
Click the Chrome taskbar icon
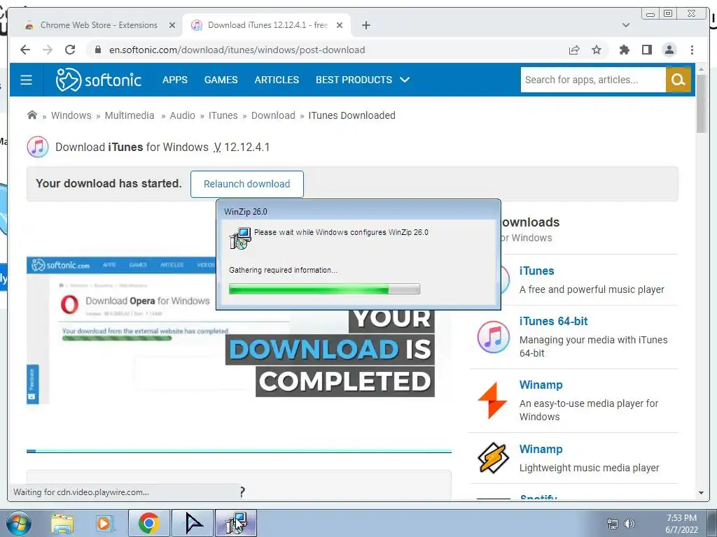coord(149,523)
